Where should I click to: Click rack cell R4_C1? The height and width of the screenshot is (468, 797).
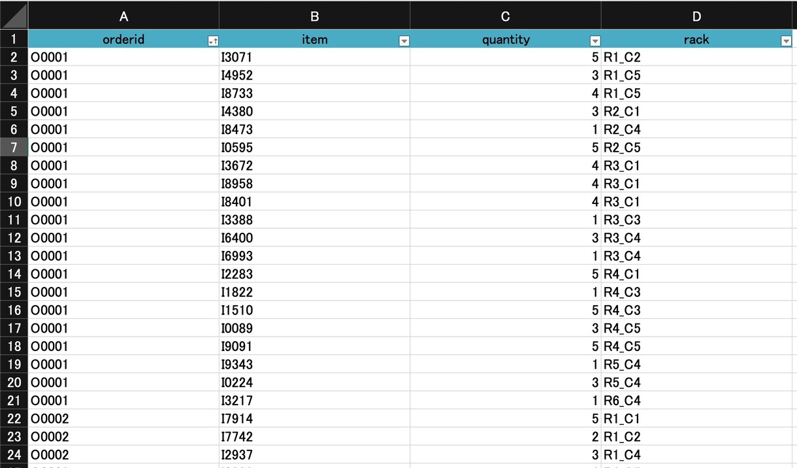tap(696, 274)
